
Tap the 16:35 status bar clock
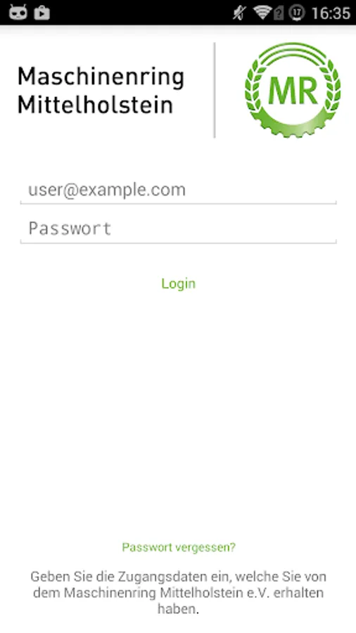tap(331, 13)
